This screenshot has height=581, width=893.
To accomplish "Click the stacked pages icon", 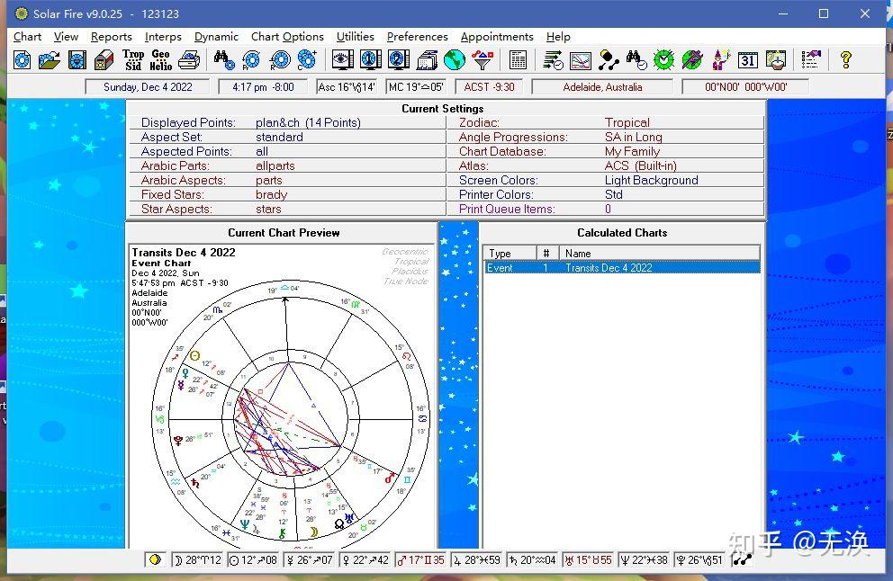I will [x=427, y=59].
